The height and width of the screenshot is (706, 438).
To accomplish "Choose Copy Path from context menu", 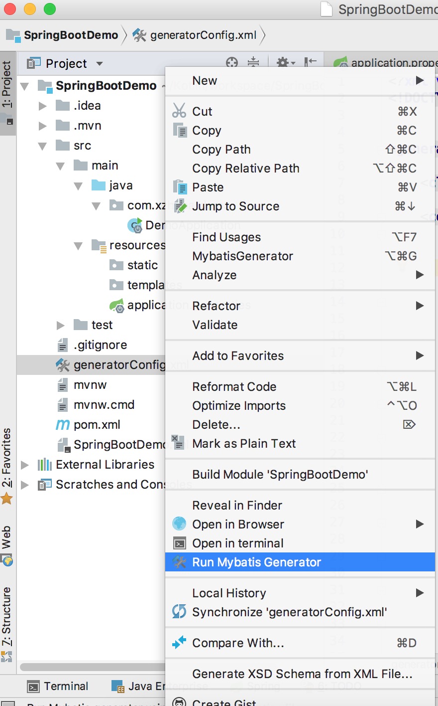I will click(x=300, y=149).
